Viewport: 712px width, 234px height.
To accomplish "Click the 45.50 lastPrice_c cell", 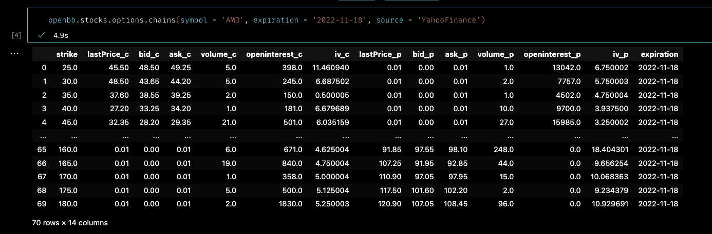I will pyautogui.click(x=119, y=68).
